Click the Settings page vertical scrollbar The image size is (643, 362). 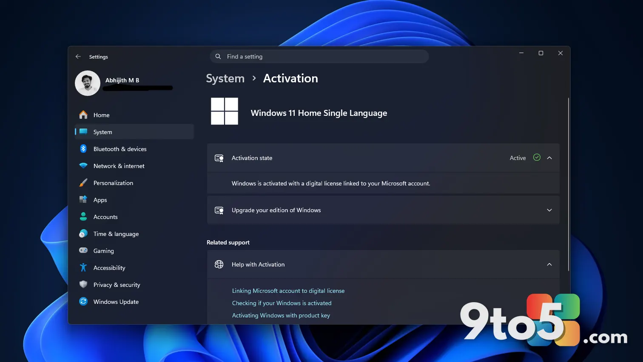pos(568,185)
